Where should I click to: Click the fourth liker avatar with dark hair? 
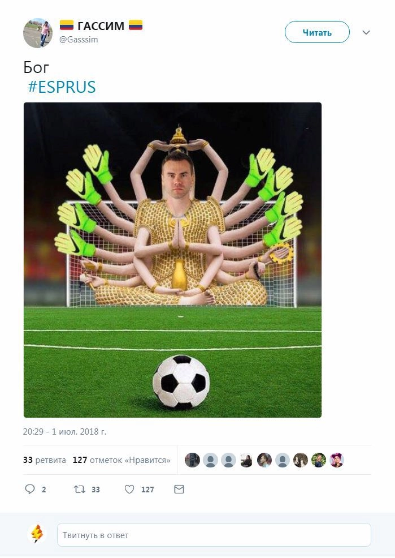pyautogui.click(x=246, y=460)
